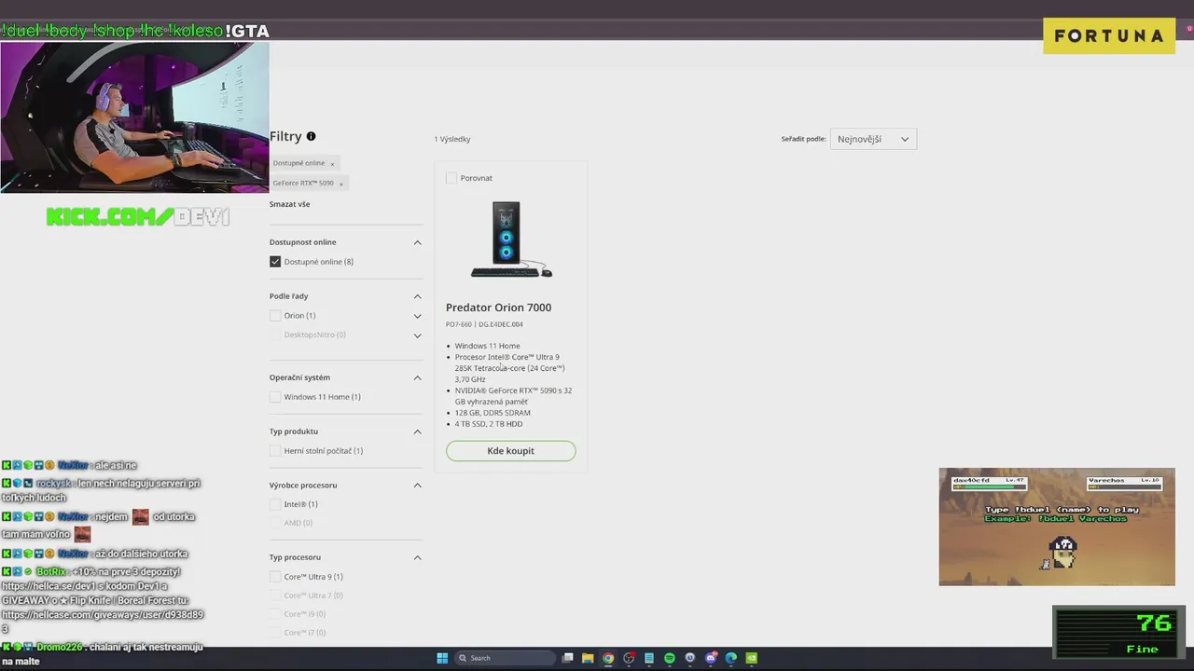Image resolution: width=1194 pixels, height=671 pixels.
Task: Remove the 'GeForce RTX 5090' filter chip
Action: click(x=341, y=184)
